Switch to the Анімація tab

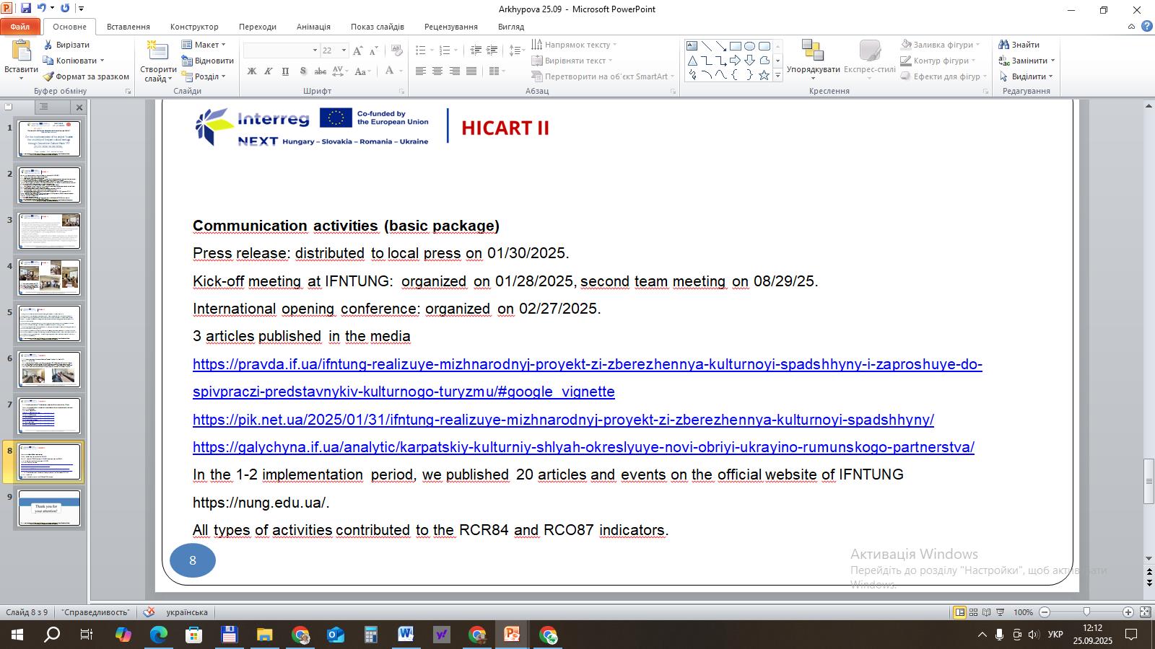313,27
